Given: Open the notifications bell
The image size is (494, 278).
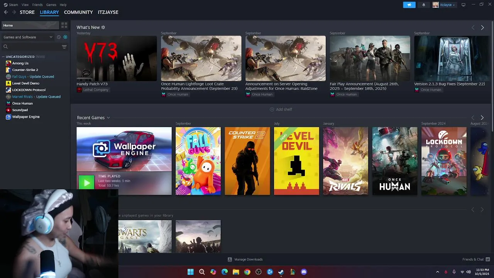Looking at the screenshot, I should coord(424,5).
